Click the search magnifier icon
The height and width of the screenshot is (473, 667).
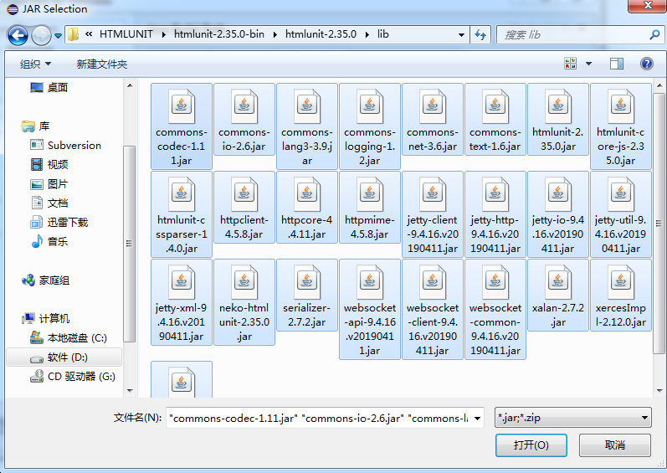click(654, 34)
